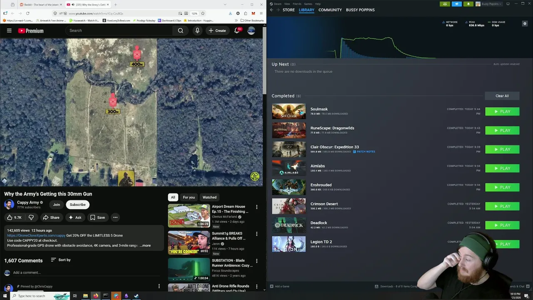The width and height of the screenshot is (533, 300).
Task: Go to the Steam STORE tab
Action: click(289, 10)
